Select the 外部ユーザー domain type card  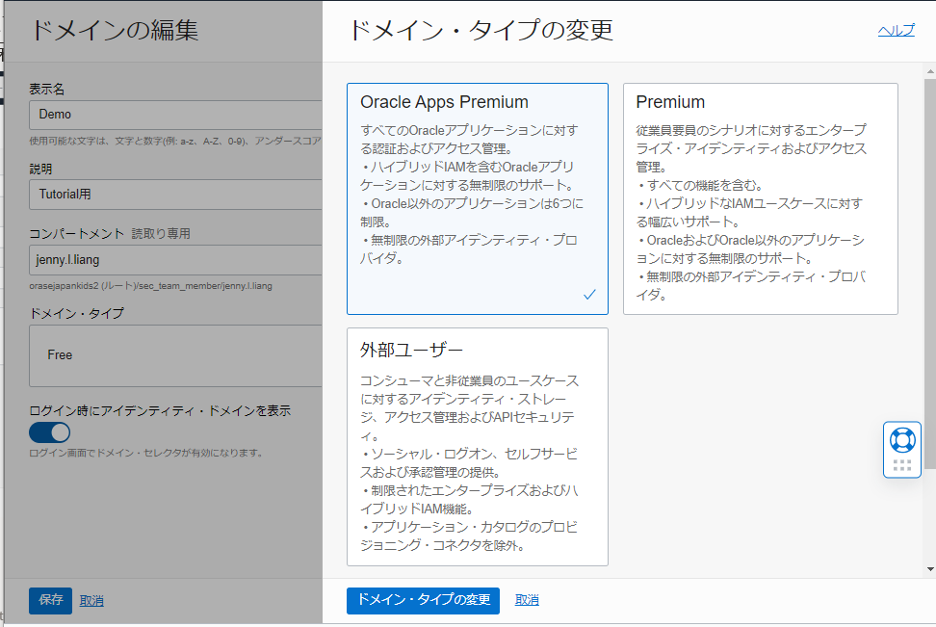point(477,446)
